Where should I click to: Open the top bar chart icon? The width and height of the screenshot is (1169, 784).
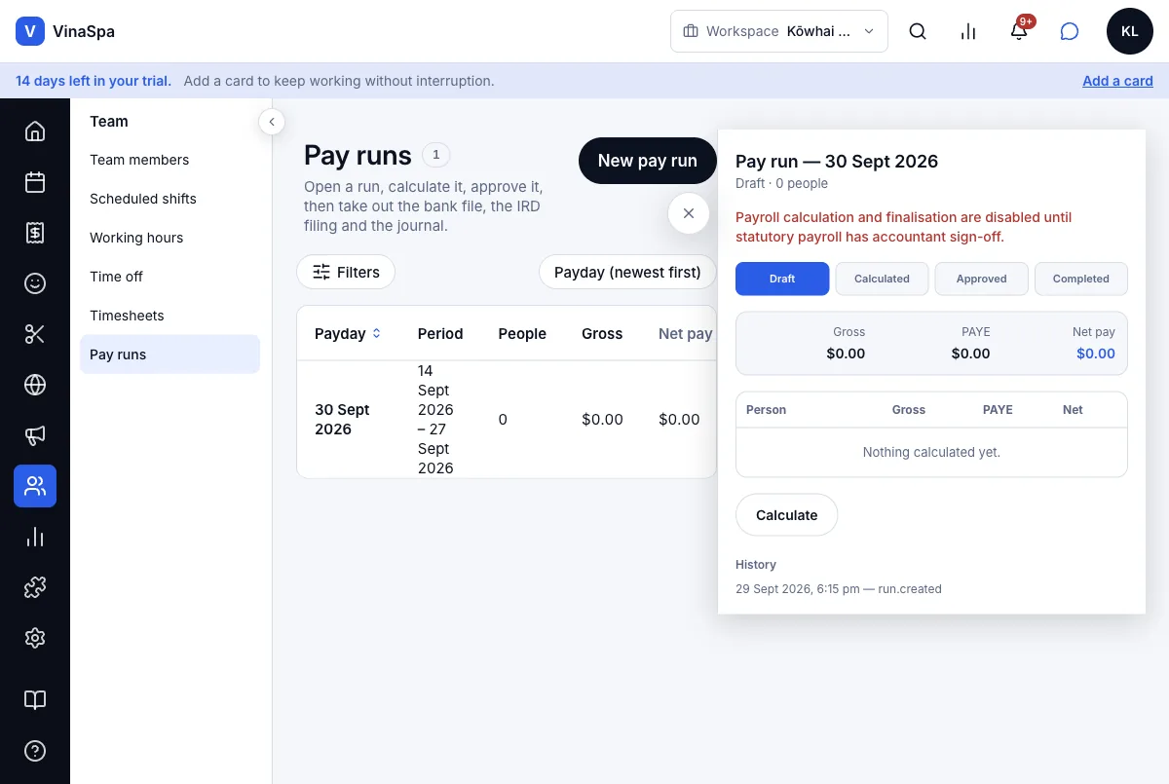(968, 31)
